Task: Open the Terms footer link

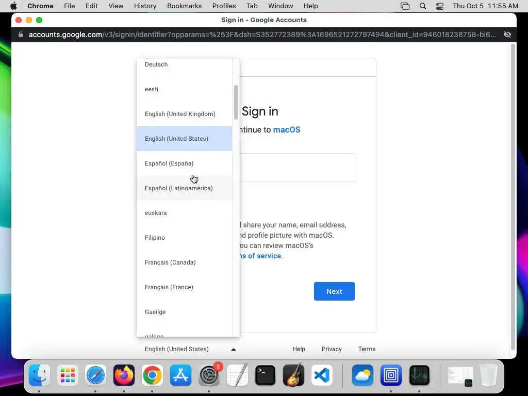Action: tap(367, 349)
